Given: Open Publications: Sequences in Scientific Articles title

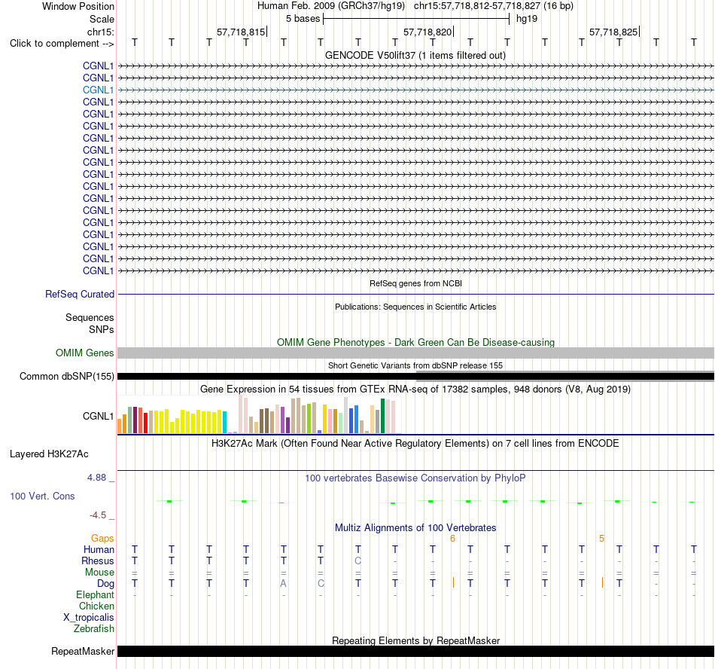Looking at the screenshot, I should click(415, 307).
